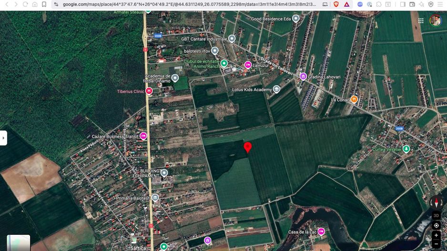Viewport: 447px width, 251px height.
Task: Click the 'Lotus Kids Academy' label
Action: click(252, 90)
